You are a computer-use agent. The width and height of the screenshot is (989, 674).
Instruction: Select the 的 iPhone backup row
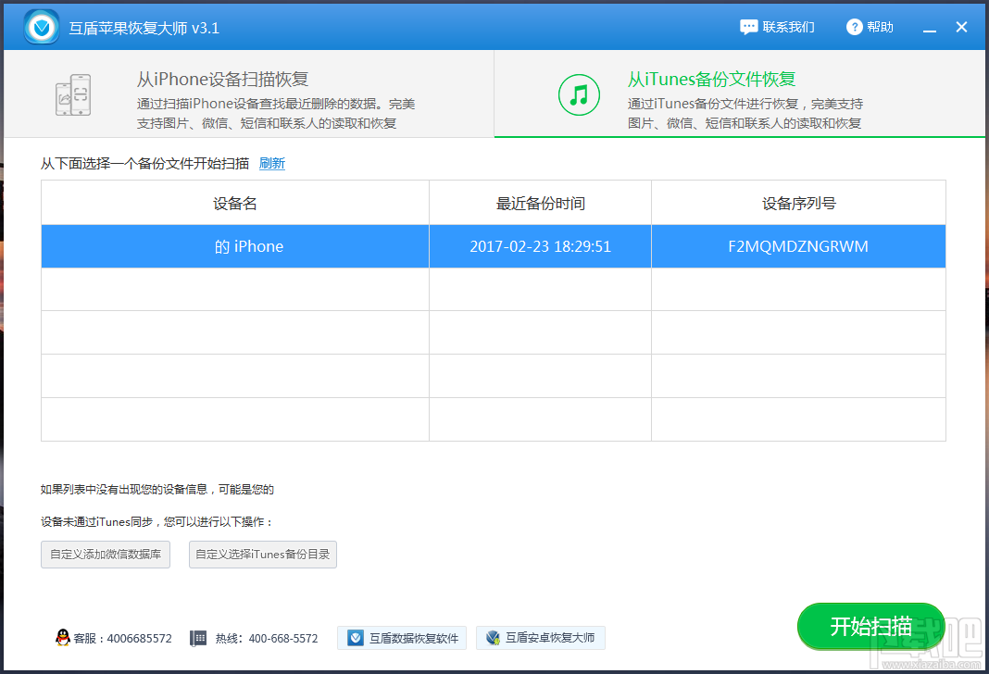pyautogui.click(x=234, y=245)
